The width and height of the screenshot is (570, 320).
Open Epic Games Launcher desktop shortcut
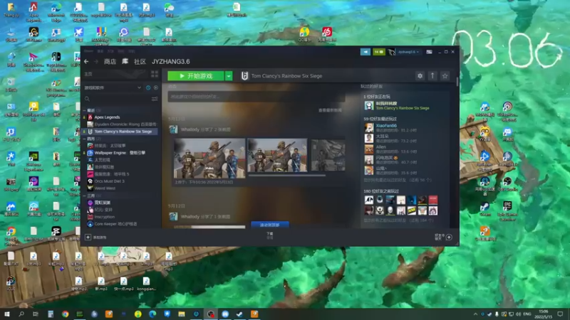coord(507,211)
